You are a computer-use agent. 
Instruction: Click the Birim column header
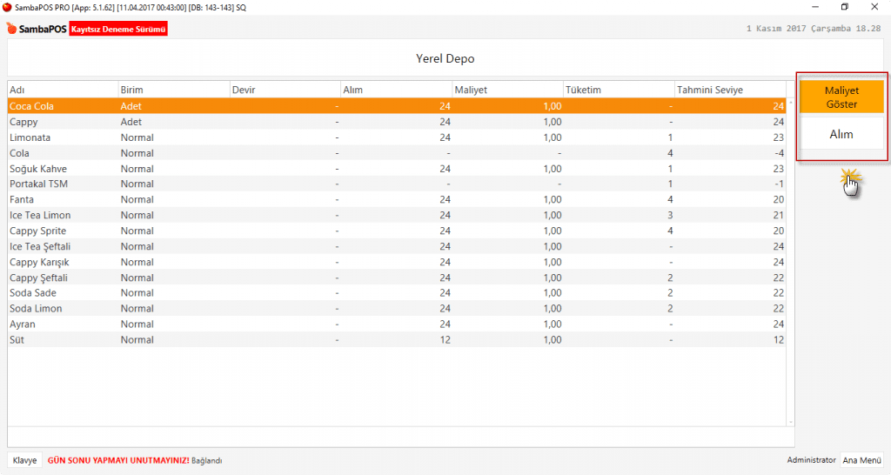point(172,90)
